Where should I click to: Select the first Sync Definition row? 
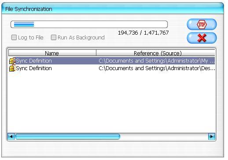tap(112, 60)
